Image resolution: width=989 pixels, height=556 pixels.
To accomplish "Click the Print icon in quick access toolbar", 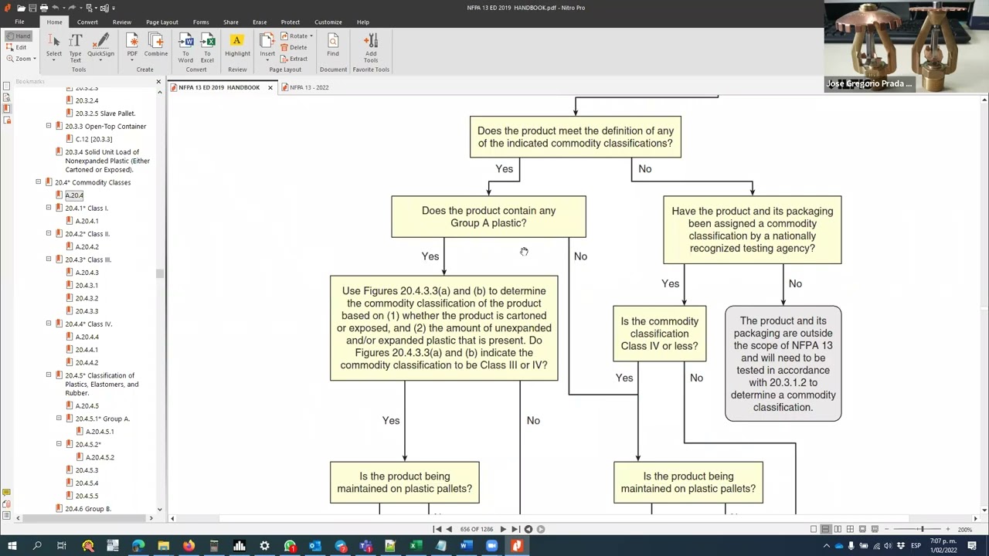I will pyautogui.click(x=43, y=8).
